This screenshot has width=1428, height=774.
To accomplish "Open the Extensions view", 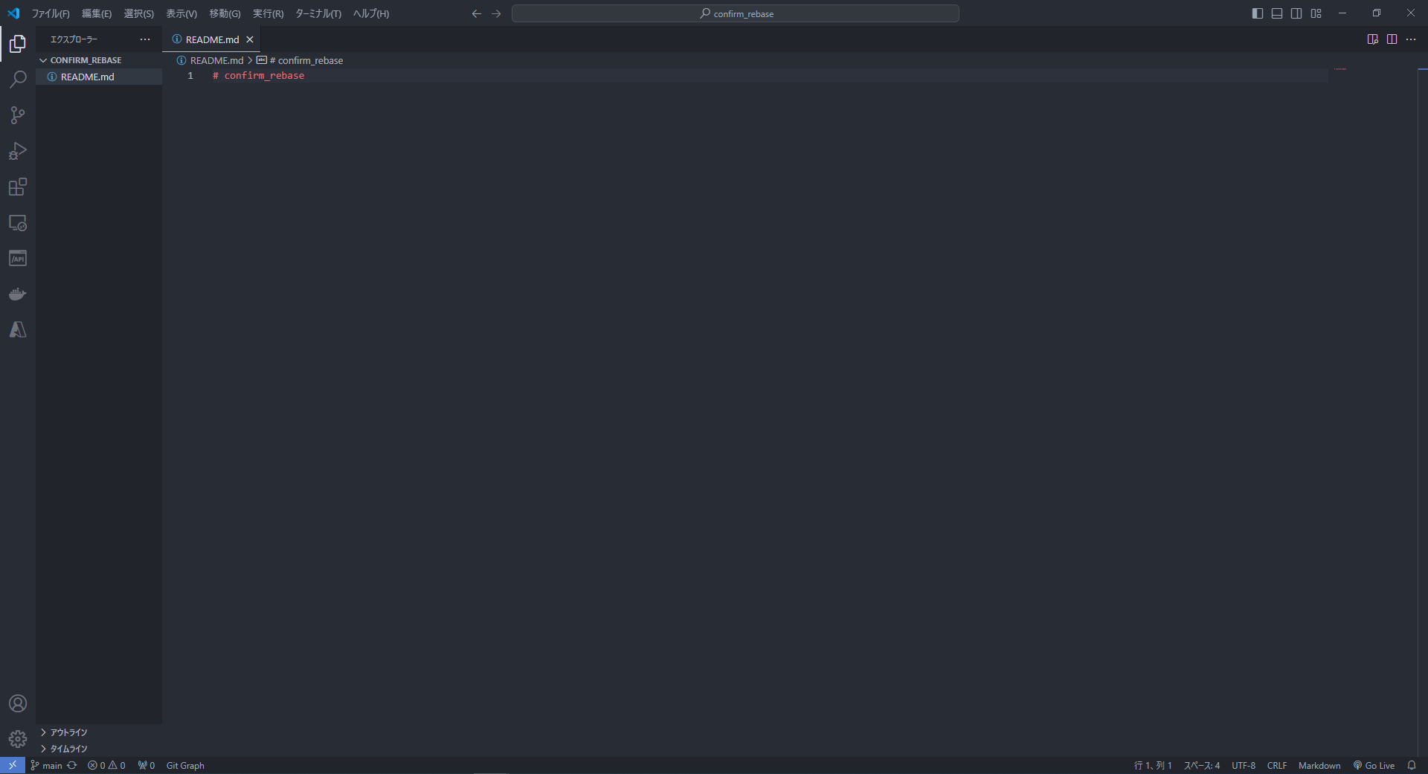I will point(17,187).
